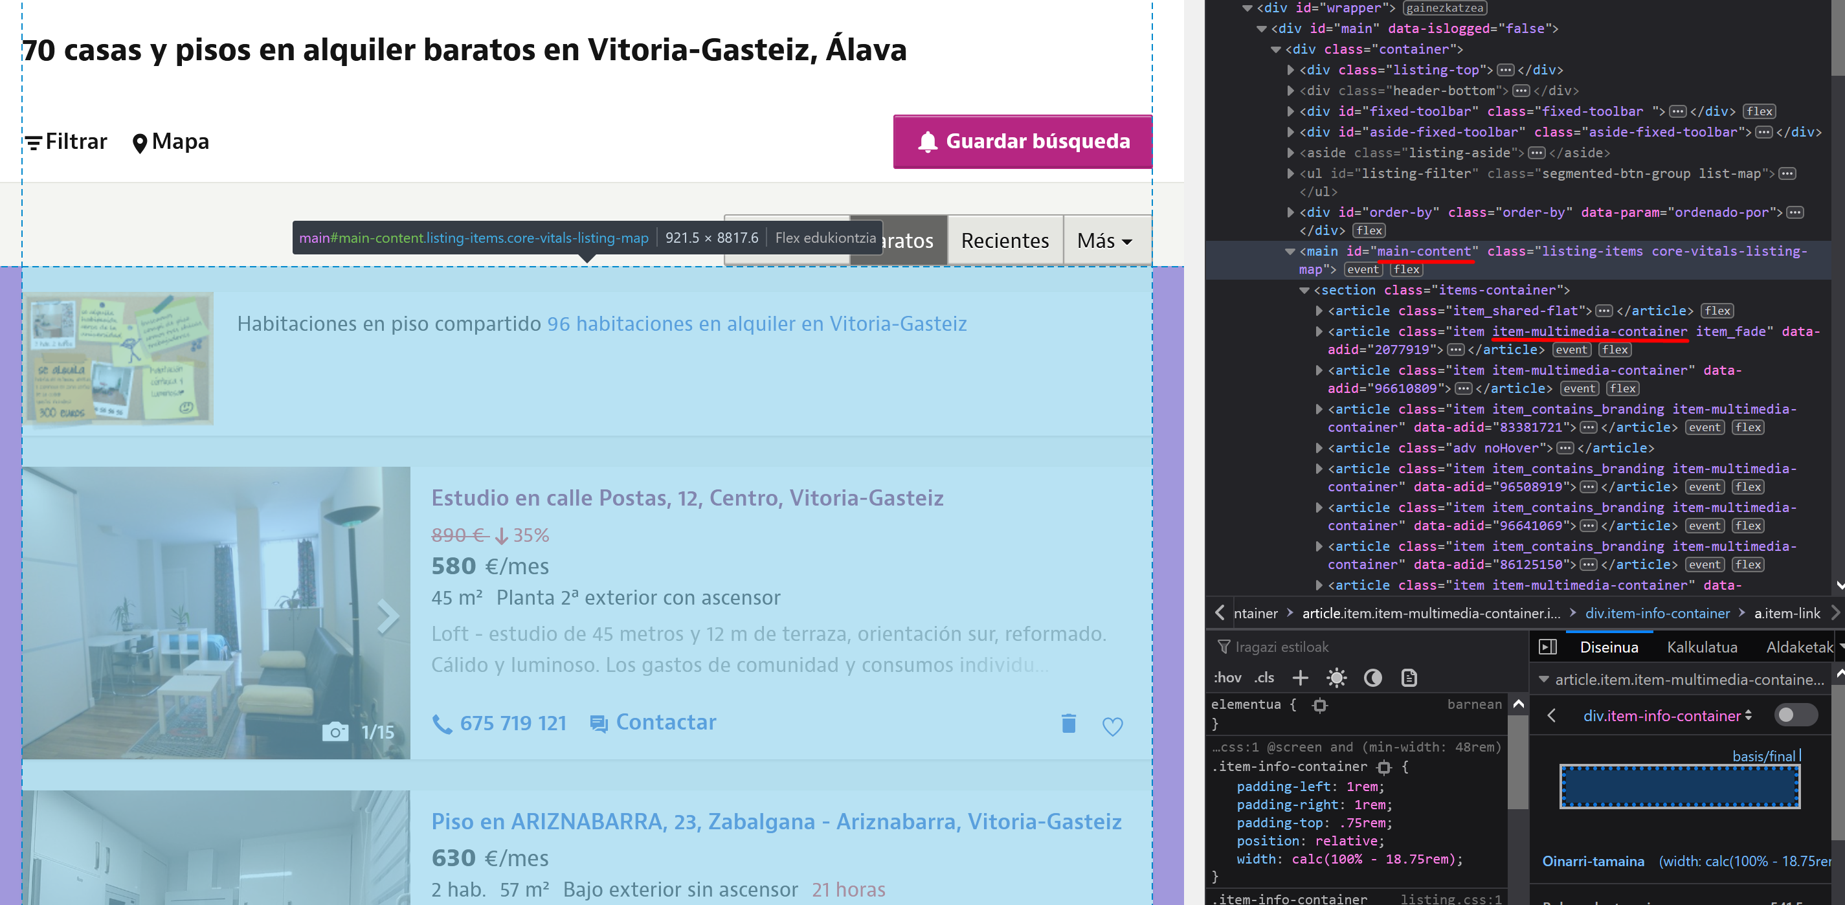Show next photo arrow on Estudio image
1845x905 pixels.
[388, 616]
